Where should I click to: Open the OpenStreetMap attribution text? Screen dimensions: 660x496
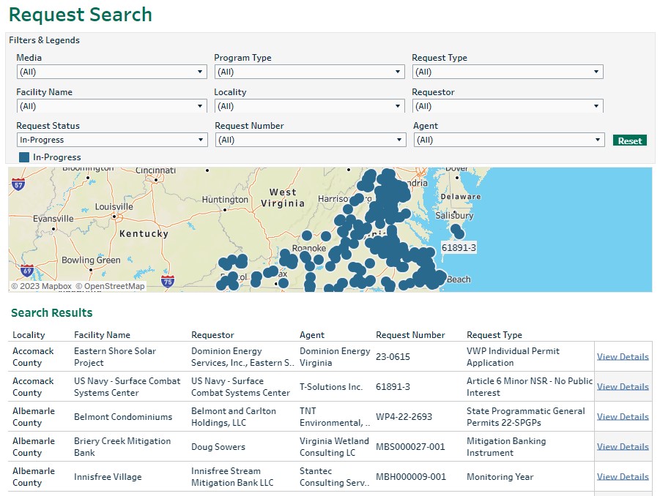tap(111, 286)
